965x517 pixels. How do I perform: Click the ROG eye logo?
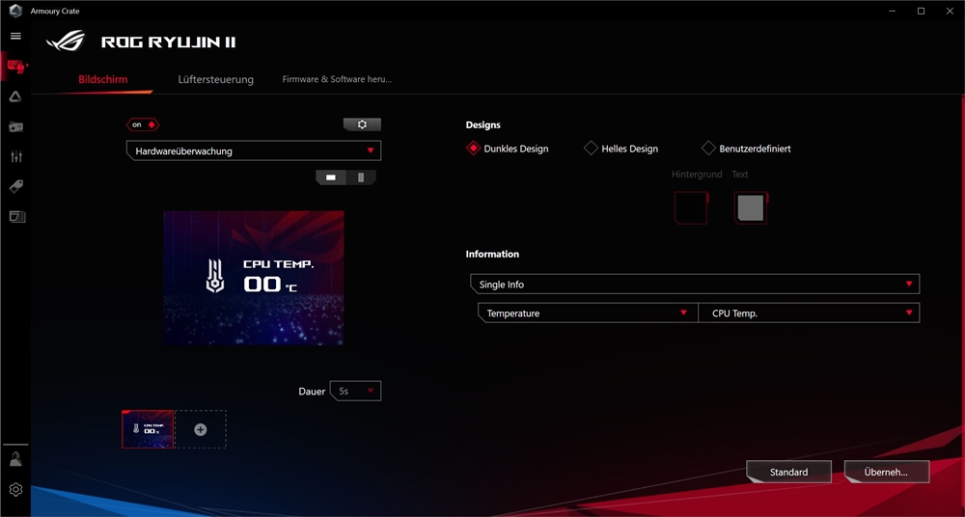click(66, 41)
